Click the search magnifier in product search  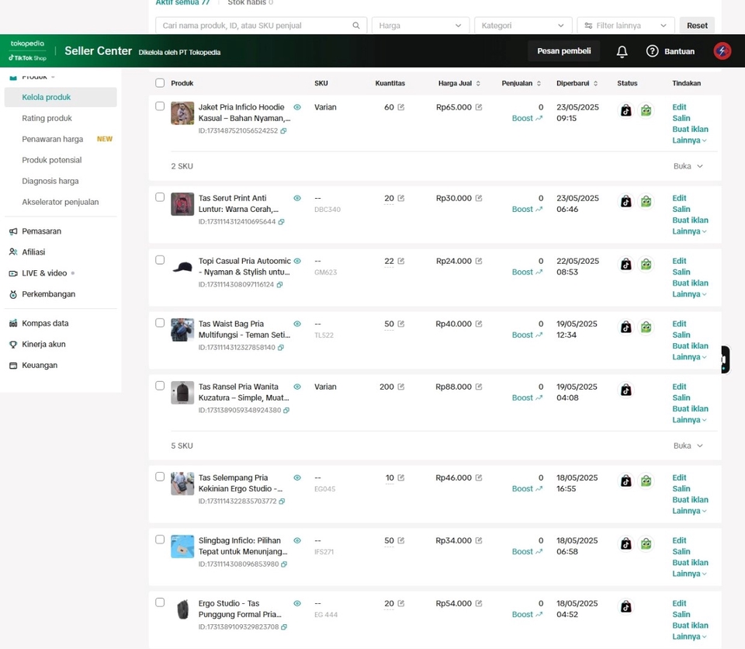(x=356, y=26)
